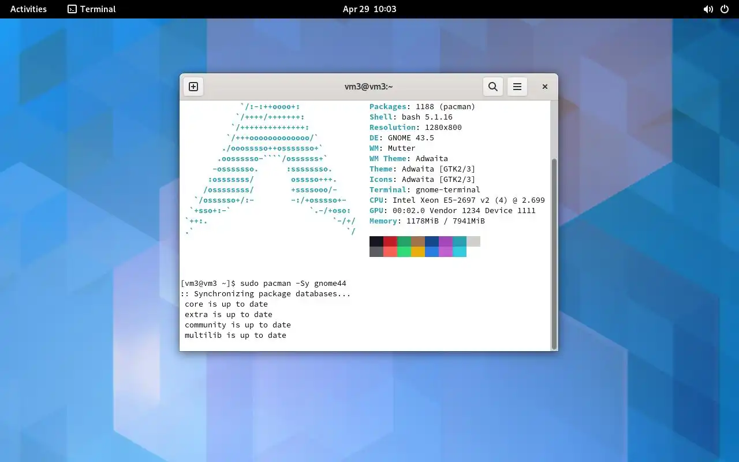Click the 'core is up to date' line
Viewport: 739px width, 462px height.
point(226,304)
